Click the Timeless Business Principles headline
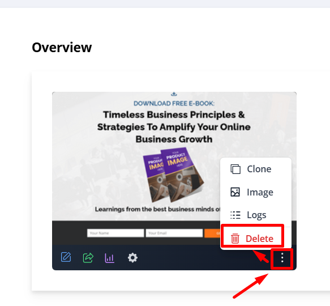 [x=174, y=127]
